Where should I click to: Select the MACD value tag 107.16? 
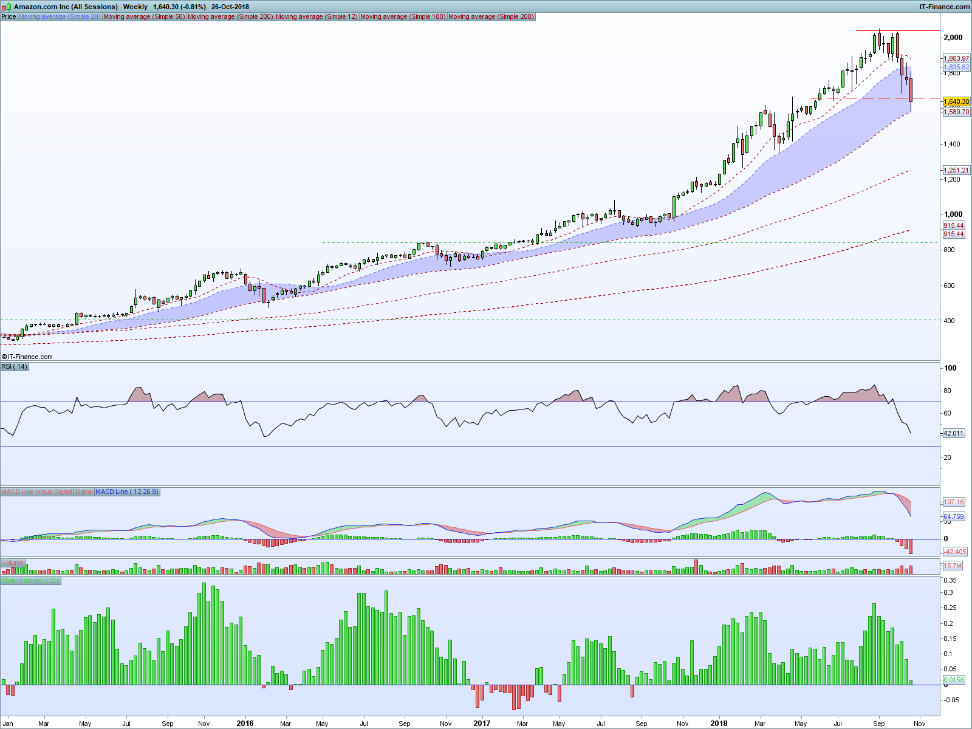click(x=954, y=502)
